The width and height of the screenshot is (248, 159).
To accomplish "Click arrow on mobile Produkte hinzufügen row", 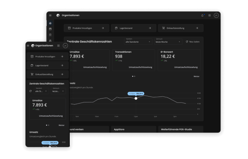I will (62, 57).
